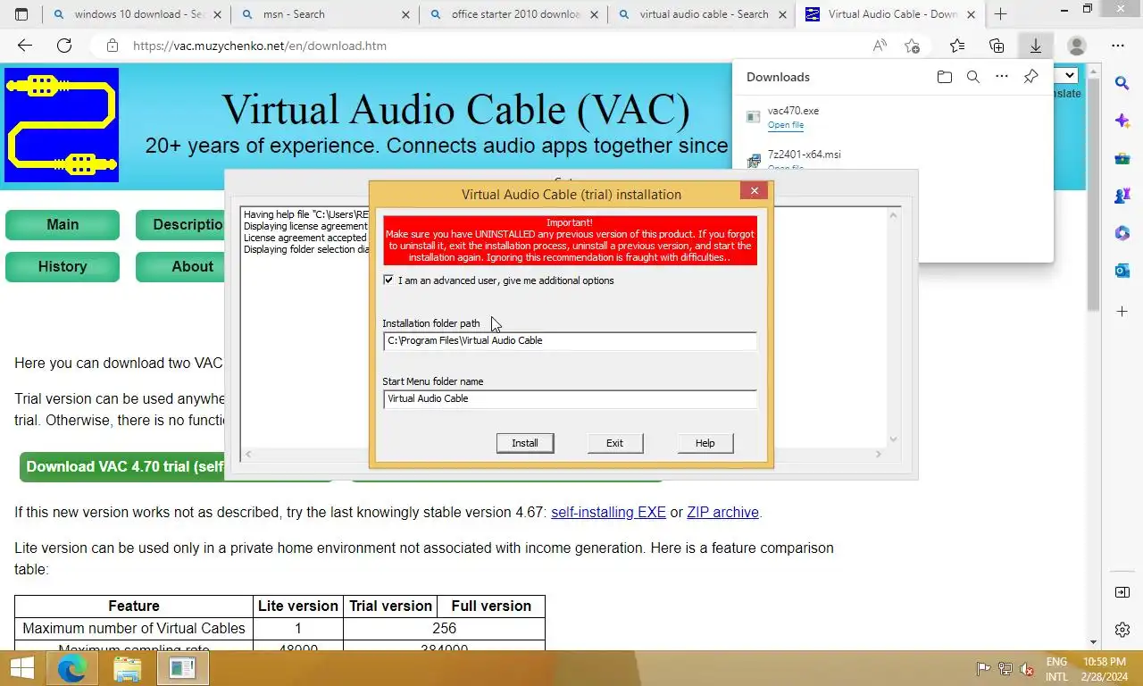Click the Description page button
1143x686 pixels.
coord(181,225)
